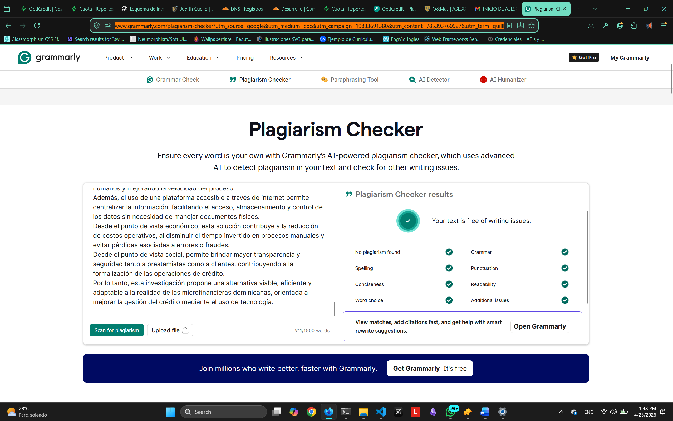Open the browser application menu

point(664,25)
